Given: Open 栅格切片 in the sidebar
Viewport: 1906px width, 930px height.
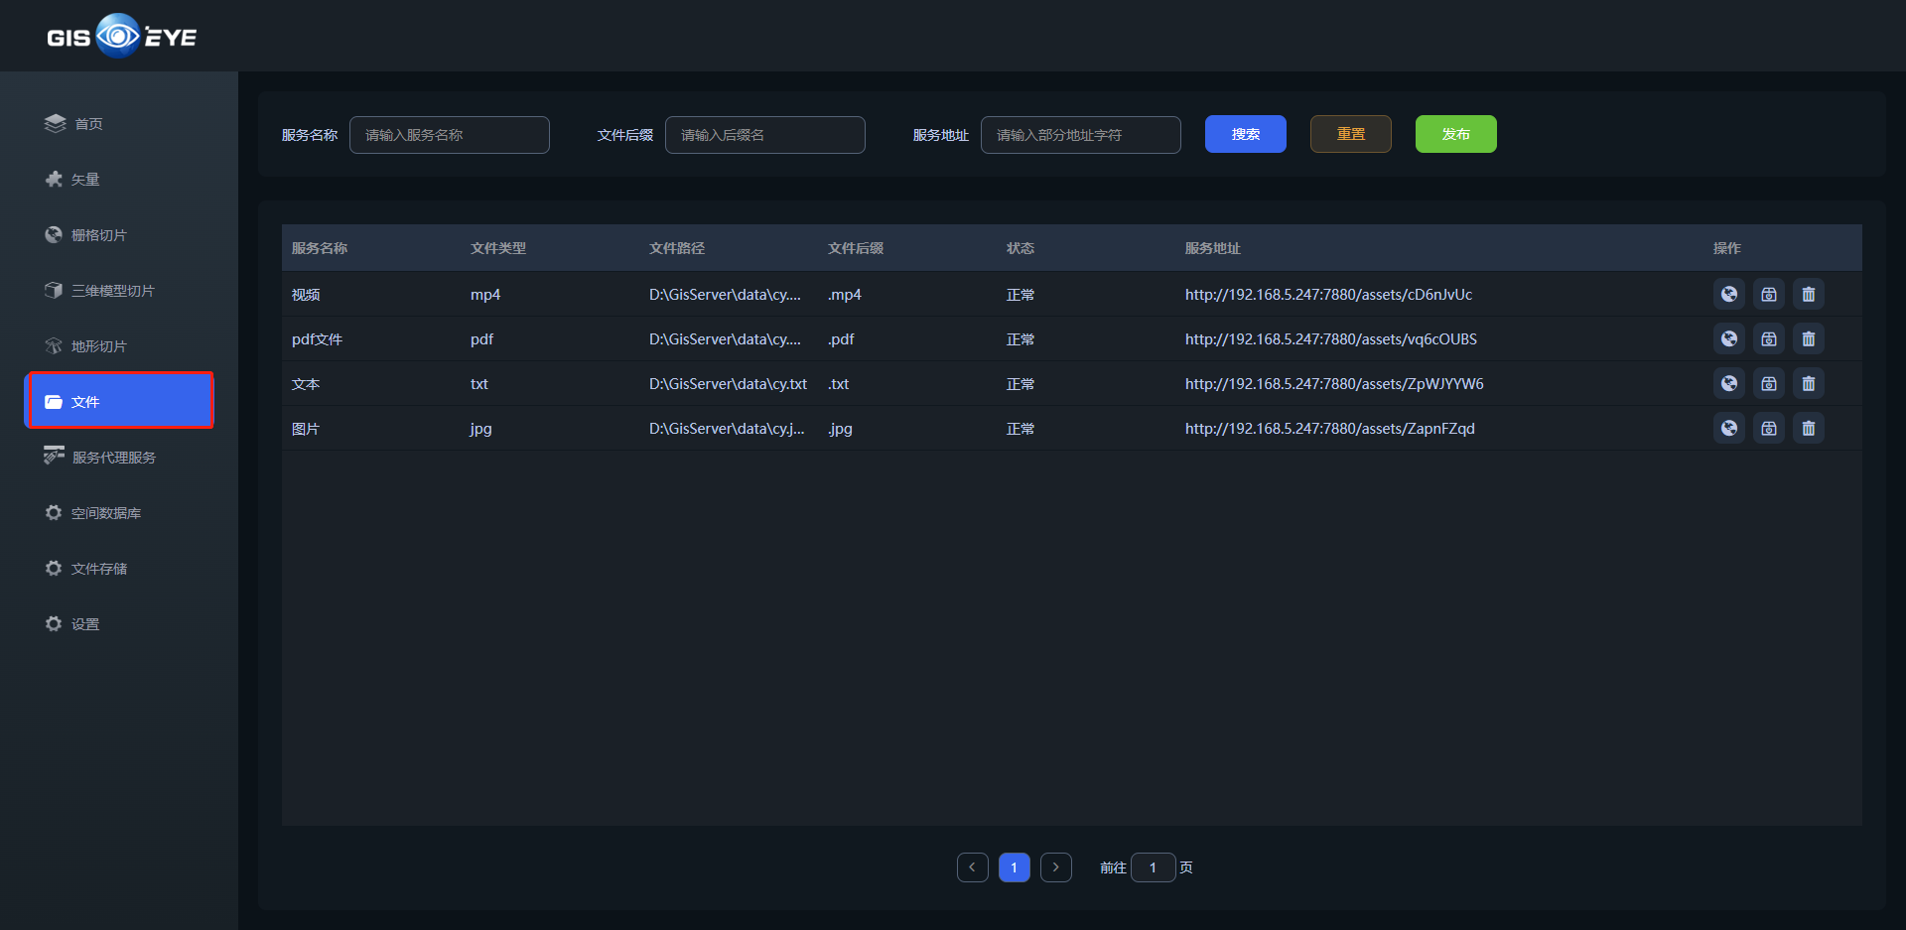Looking at the screenshot, I should point(119,234).
